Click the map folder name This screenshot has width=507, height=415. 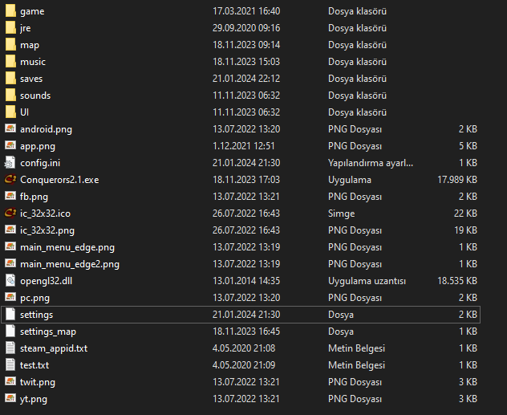[30, 45]
